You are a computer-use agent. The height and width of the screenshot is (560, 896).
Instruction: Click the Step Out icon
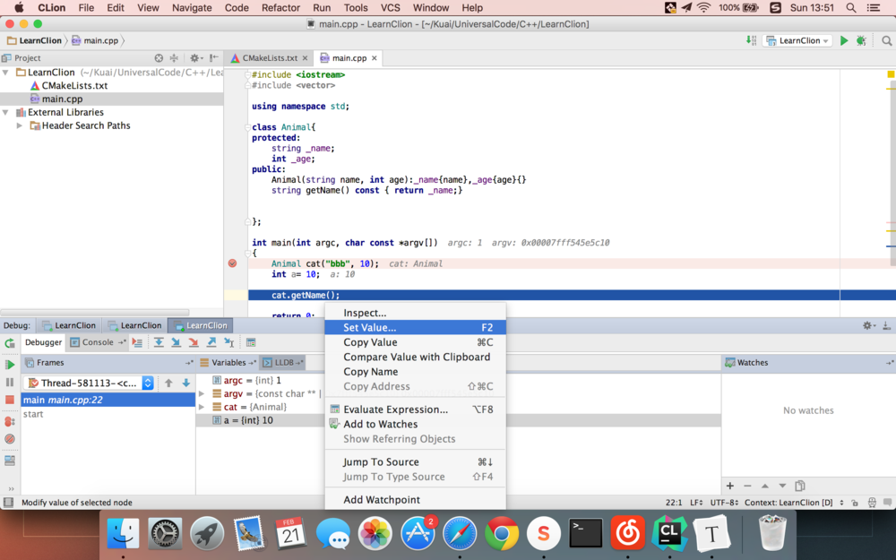211,342
